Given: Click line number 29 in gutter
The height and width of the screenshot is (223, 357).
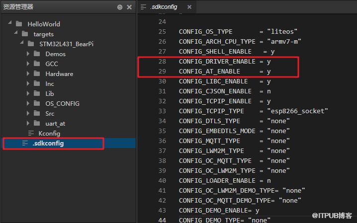Looking at the screenshot, I should point(162,72).
